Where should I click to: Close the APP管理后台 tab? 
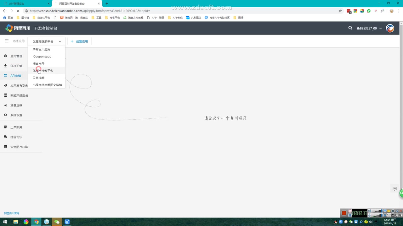click(x=48, y=3)
